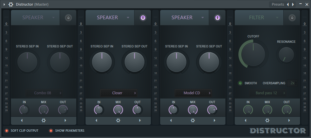Open plugin menu arrow left of the gear
311x138 pixels.
tap(4, 4)
